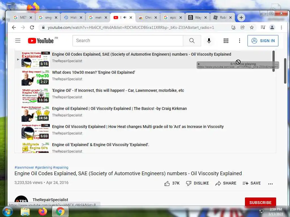This screenshot has width=290, height=217.
Task: Go to YouTube home via logo
Action: (41, 41)
